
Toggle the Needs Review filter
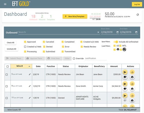click(82, 47)
